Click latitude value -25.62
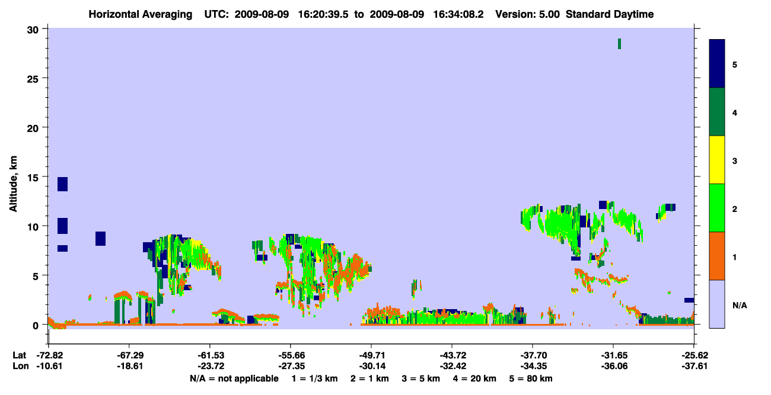The image size is (771, 395). coord(693,355)
